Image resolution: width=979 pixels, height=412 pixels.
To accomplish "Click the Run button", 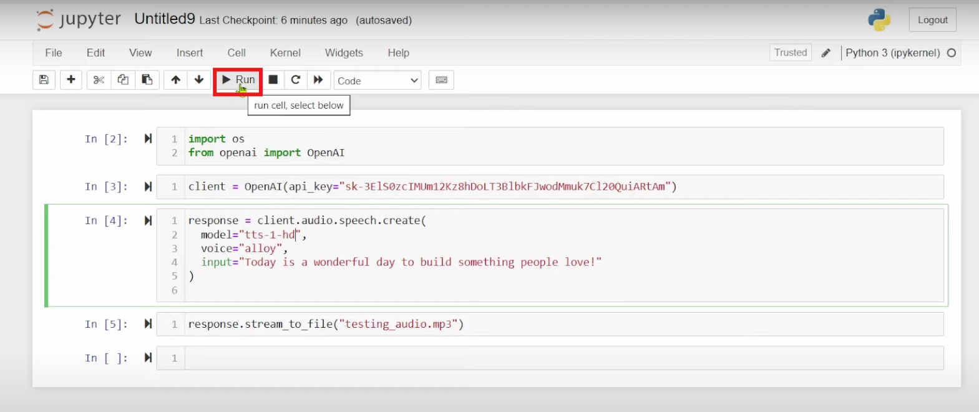I will [238, 80].
